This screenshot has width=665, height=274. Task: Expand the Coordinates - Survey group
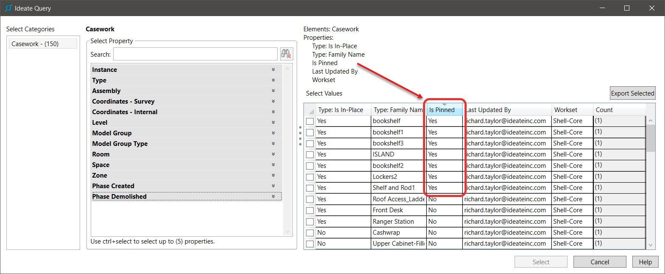273,101
